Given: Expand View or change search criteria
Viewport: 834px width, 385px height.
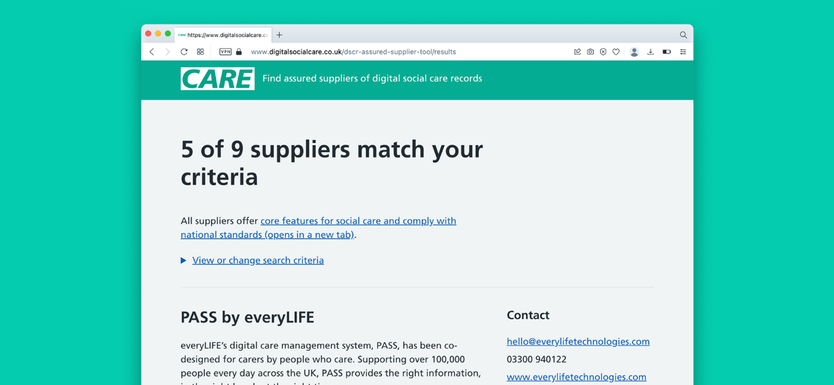Looking at the screenshot, I should pos(258,260).
